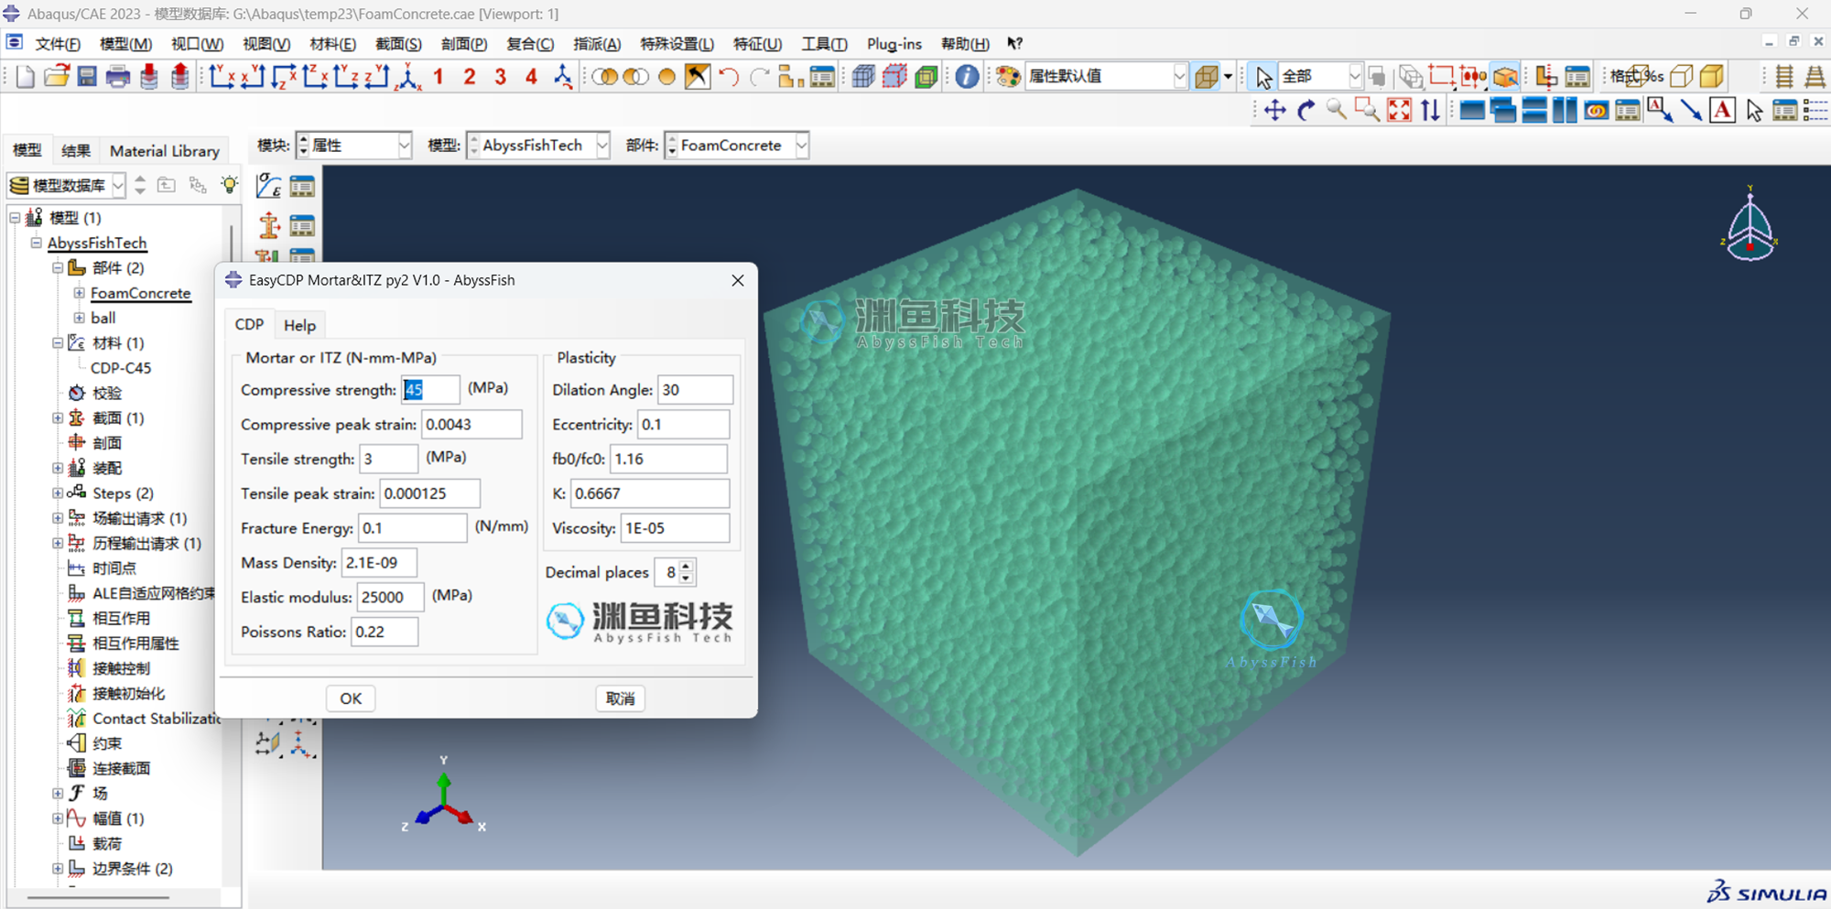Viewport: 1831px width, 909px height.
Task: Open the 材料(E) menu
Action: click(332, 44)
